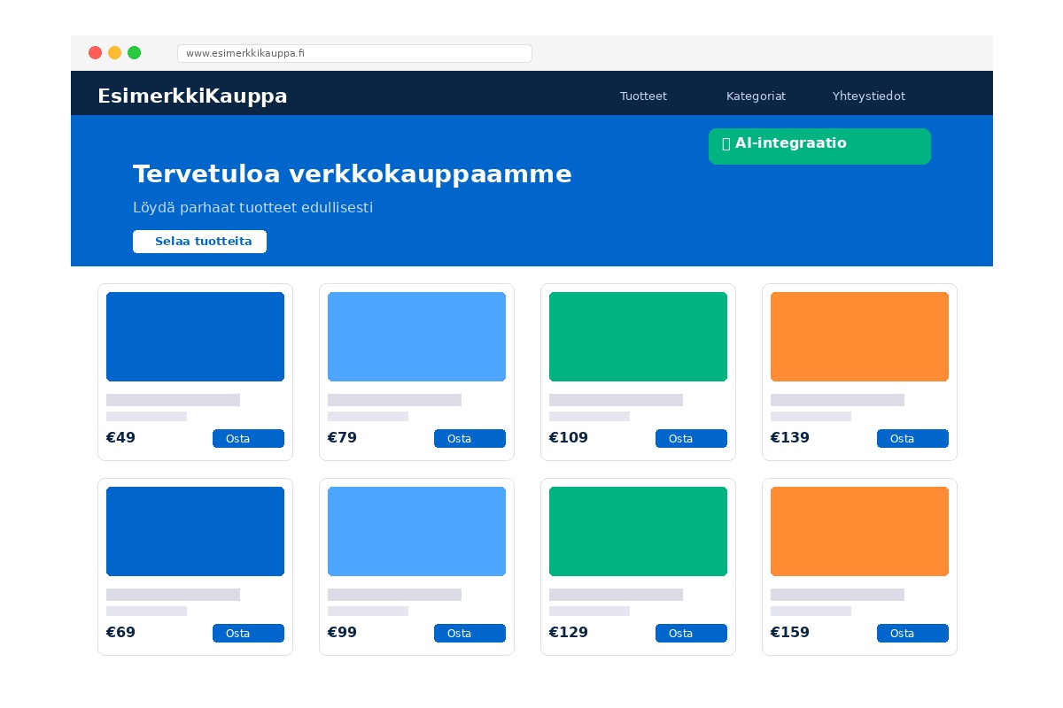This screenshot has height=708, width=1063.
Task: Open the Kategoriat menu item
Action: 756,96
